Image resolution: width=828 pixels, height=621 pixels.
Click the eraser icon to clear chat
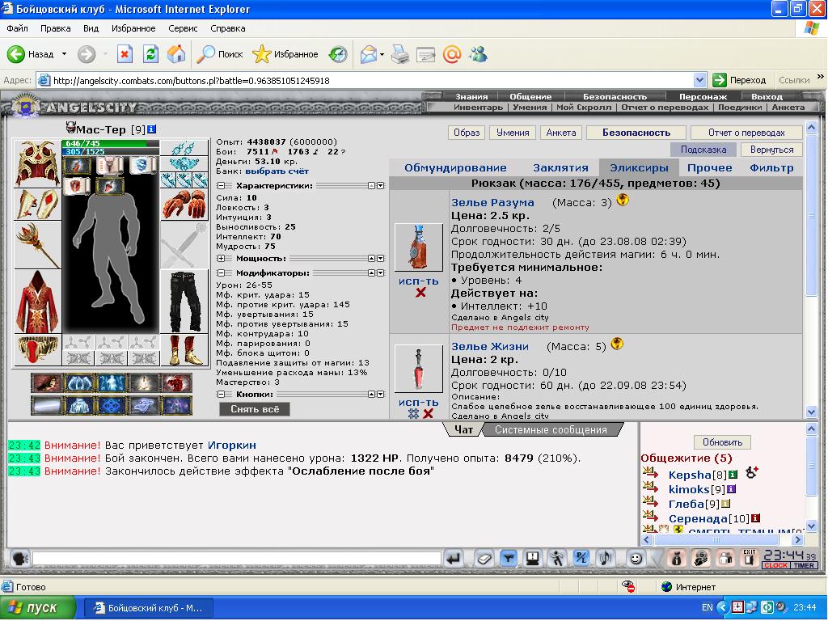click(x=484, y=558)
